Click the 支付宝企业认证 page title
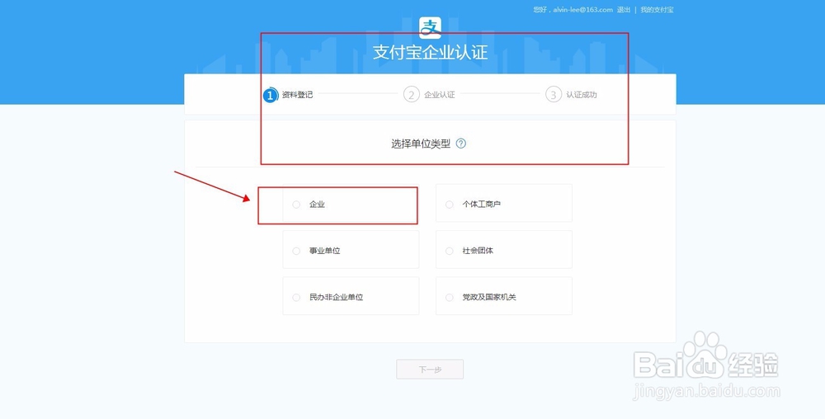The width and height of the screenshot is (825, 419). tap(431, 53)
